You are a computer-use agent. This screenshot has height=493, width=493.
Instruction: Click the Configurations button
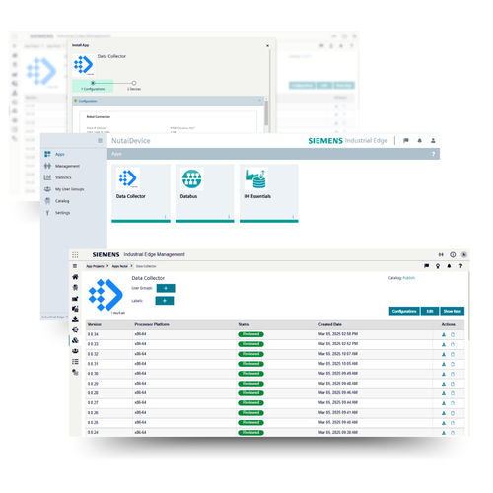pos(404,311)
